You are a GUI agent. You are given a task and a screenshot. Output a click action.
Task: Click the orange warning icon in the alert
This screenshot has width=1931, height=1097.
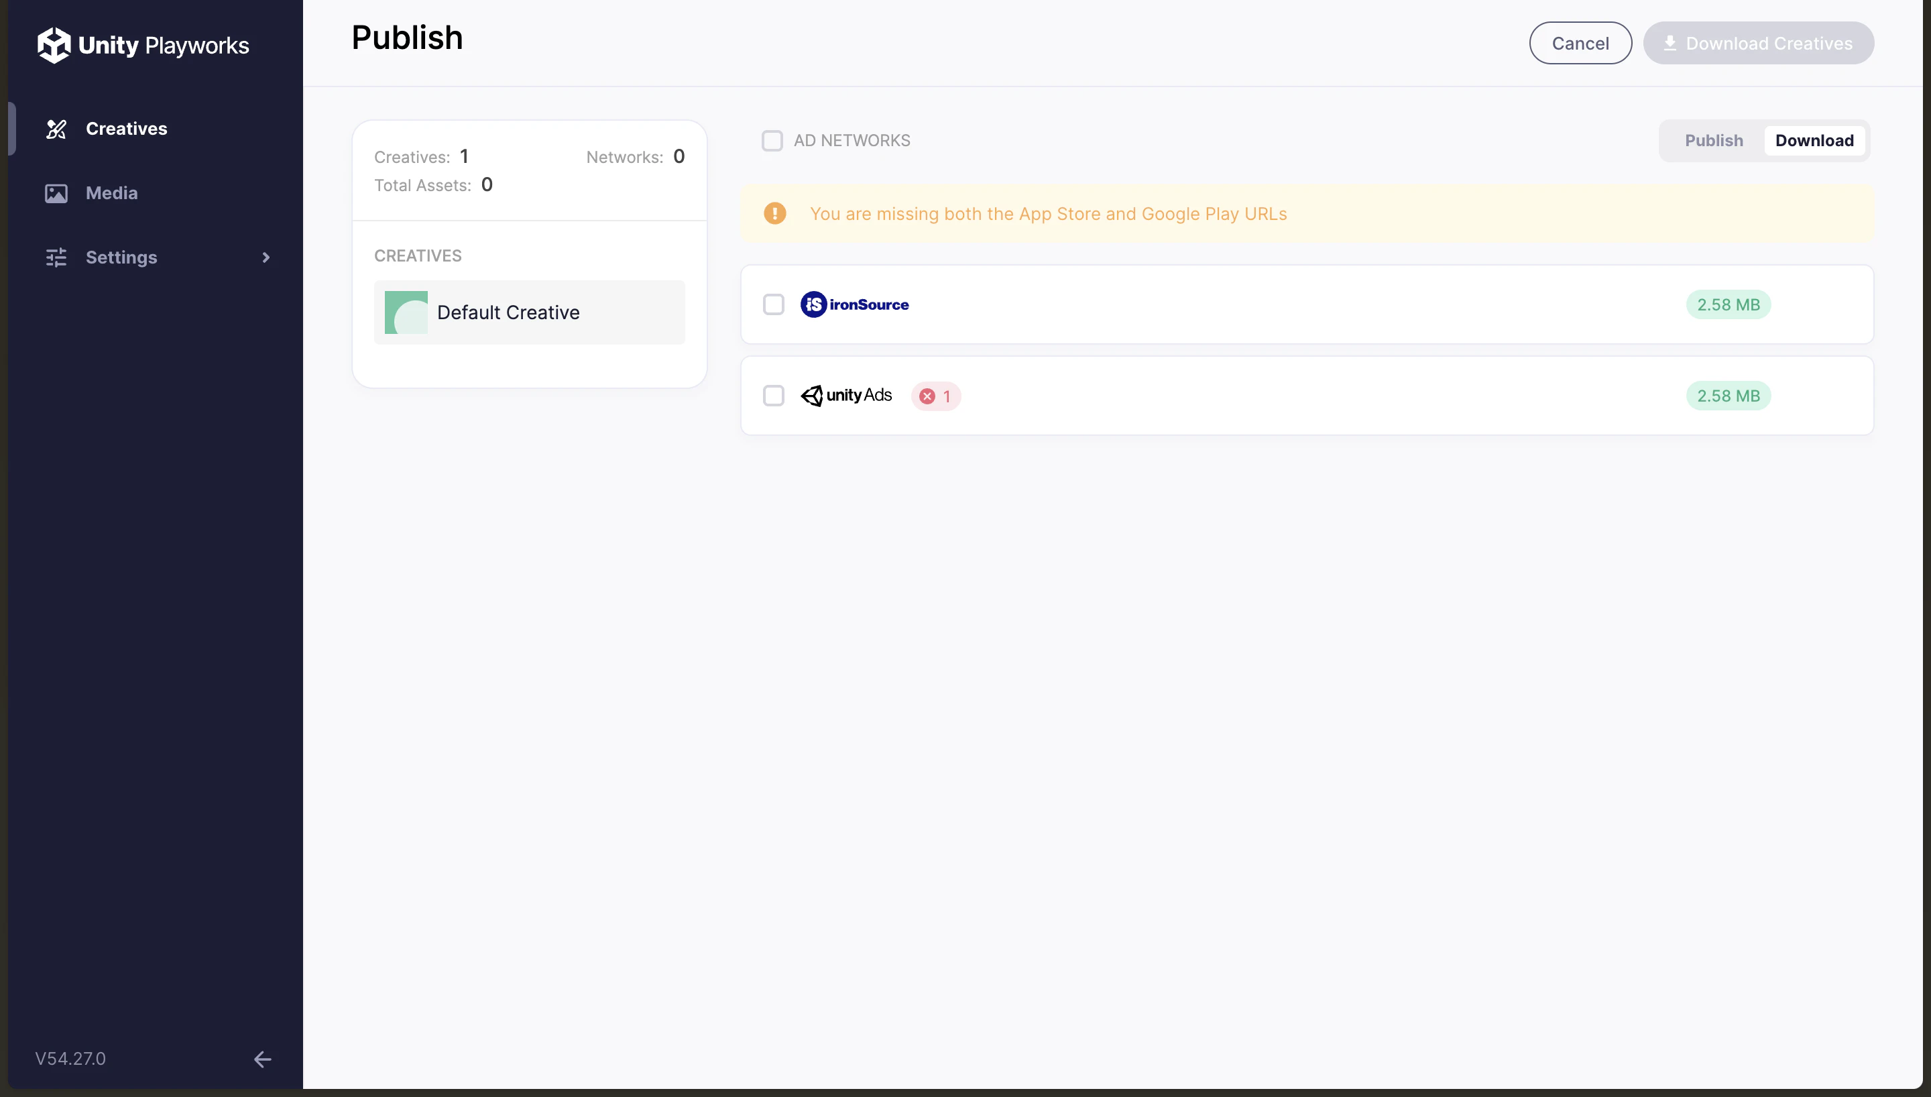click(775, 214)
